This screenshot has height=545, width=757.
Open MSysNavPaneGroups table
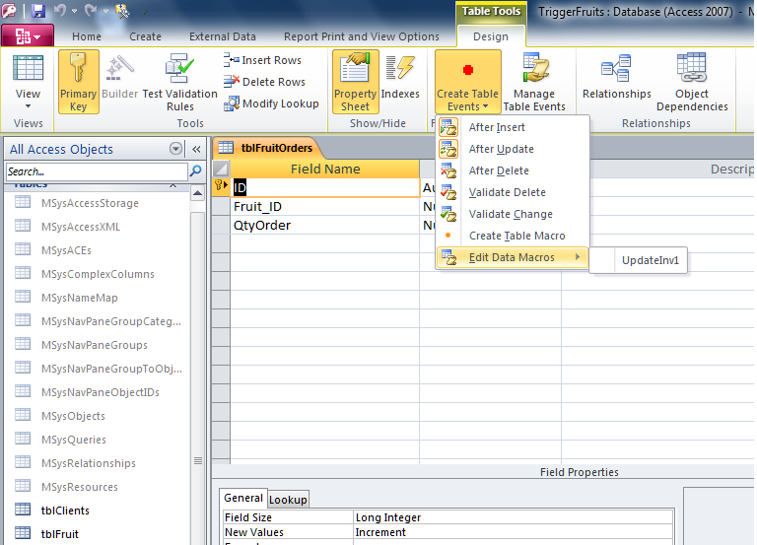point(96,345)
